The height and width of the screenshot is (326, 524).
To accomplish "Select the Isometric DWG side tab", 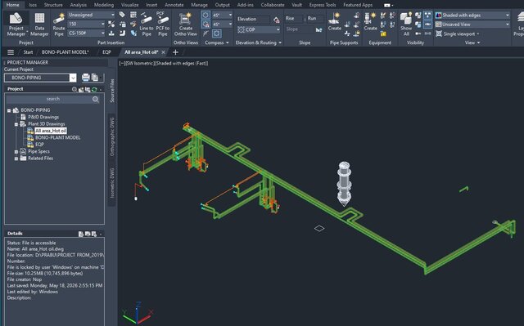I will coord(112,183).
